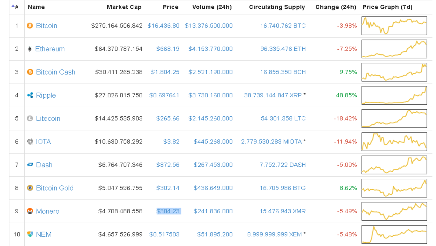Image resolution: width=436 pixels, height=246 pixels.
Task: Click Litecoin -18.42% change value
Action: pyautogui.click(x=345, y=119)
